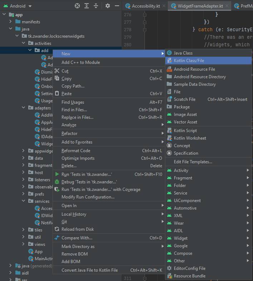
Task: Click the Java Class icon in submenu
Action: click(169, 53)
